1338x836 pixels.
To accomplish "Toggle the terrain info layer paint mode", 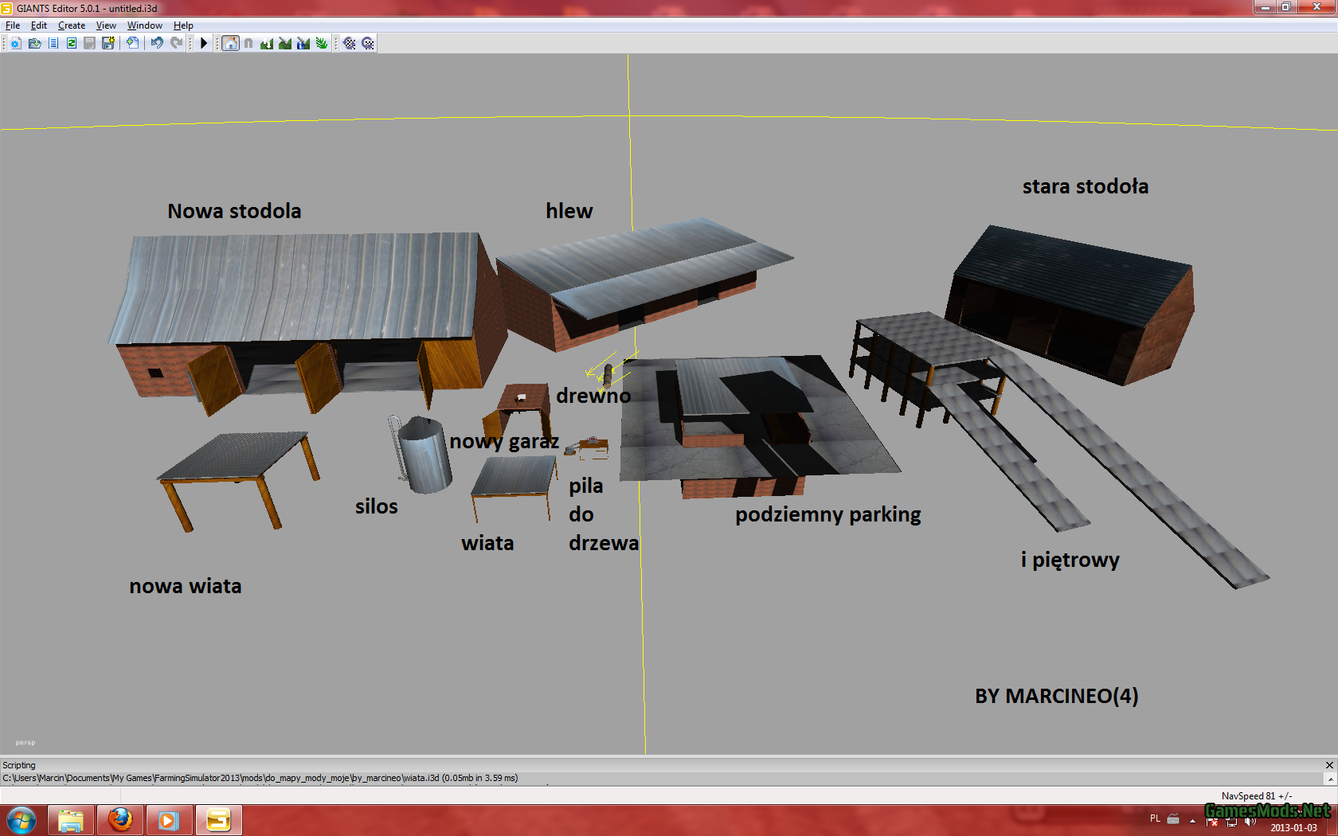I will [303, 43].
